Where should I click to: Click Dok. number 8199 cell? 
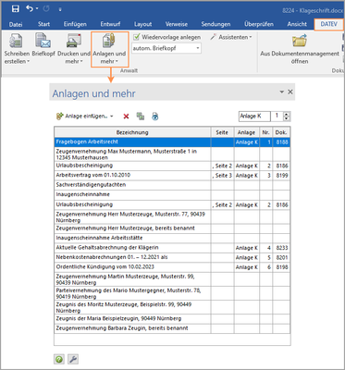point(281,176)
